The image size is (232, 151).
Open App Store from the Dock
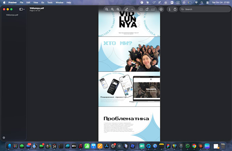pos(106,146)
